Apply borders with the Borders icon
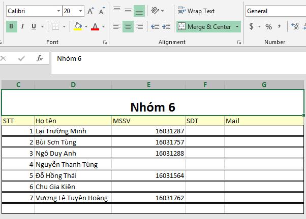The height and width of the screenshot is (219, 306). (x=55, y=26)
